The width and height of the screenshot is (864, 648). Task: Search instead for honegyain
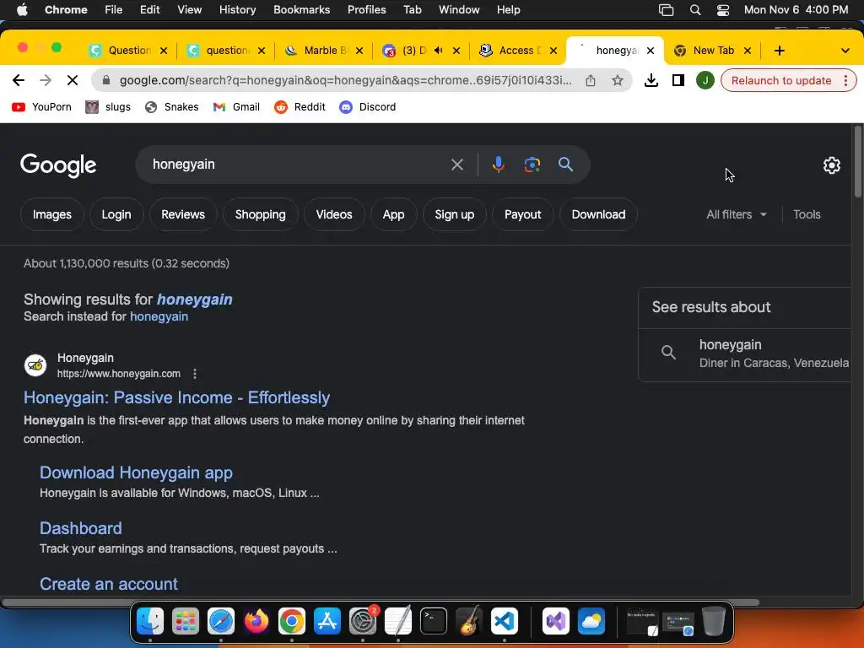pyautogui.click(x=159, y=316)
